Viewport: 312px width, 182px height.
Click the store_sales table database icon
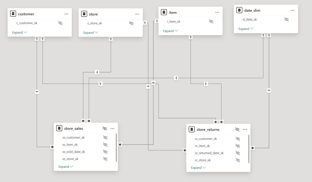59,128
